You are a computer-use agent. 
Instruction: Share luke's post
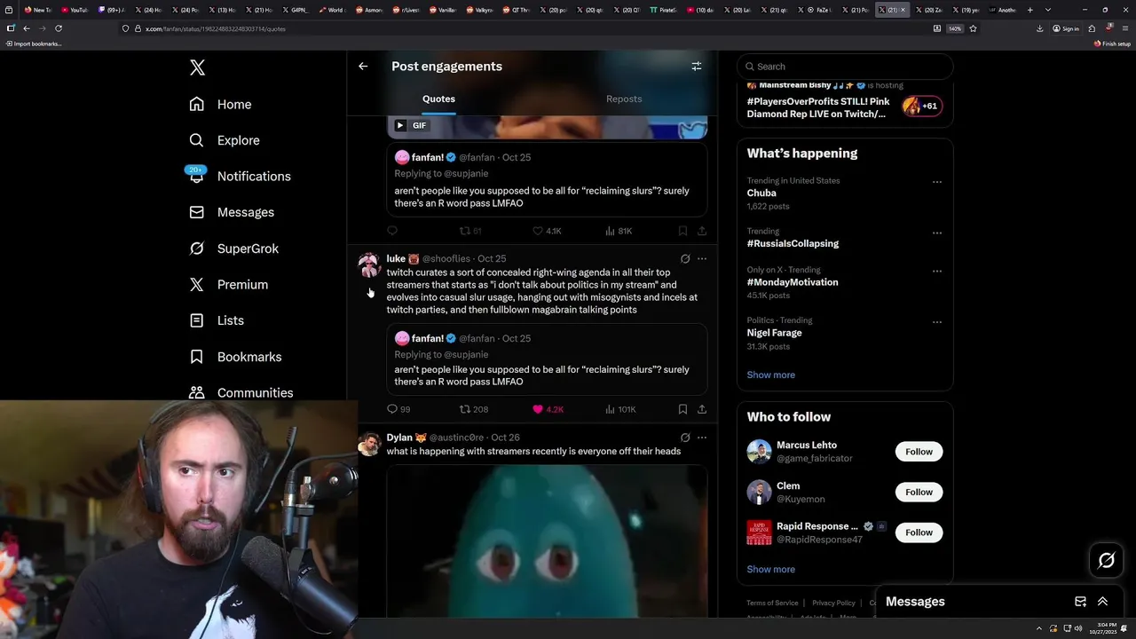(x=702, y=409)
